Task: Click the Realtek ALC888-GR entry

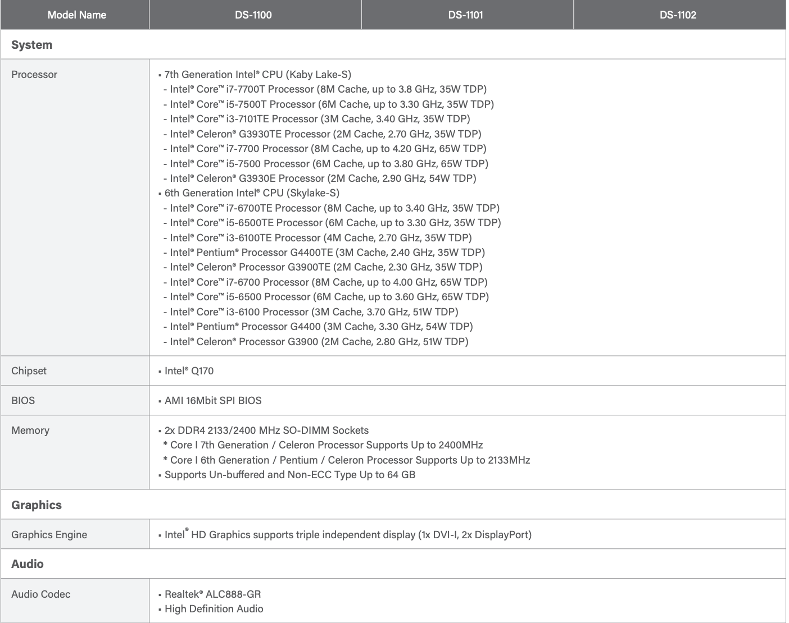Action: pyautogui.click(x=212, y=594)
